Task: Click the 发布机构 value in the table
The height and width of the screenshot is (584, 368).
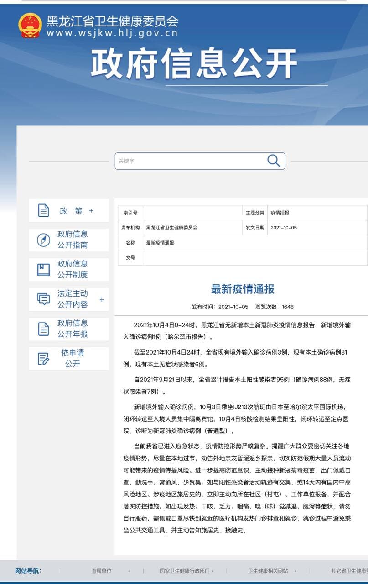Action: (171, 228)
